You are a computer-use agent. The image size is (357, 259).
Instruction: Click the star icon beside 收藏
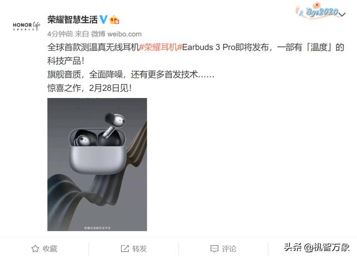pos(35,248)
